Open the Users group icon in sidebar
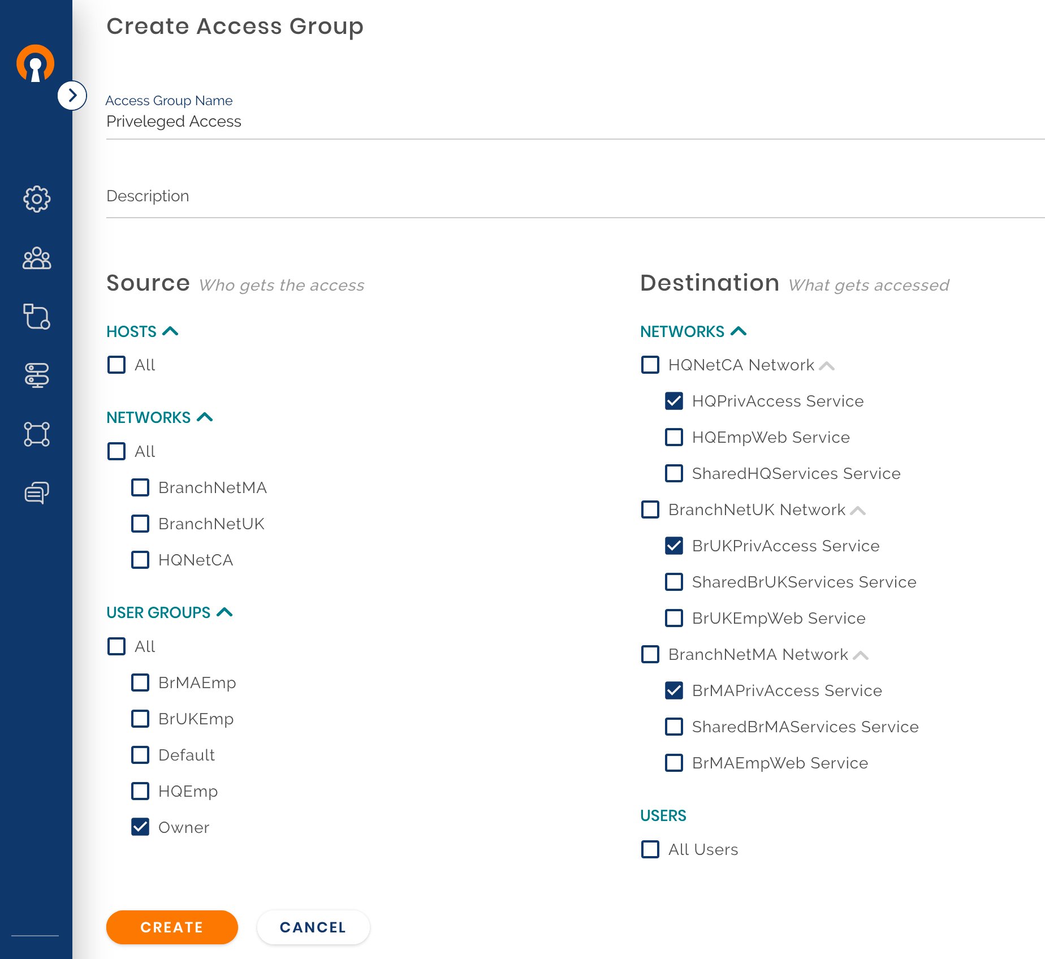Image resolution: width=1045 pixels, height=959 pixels. click(x=37, y=258)
